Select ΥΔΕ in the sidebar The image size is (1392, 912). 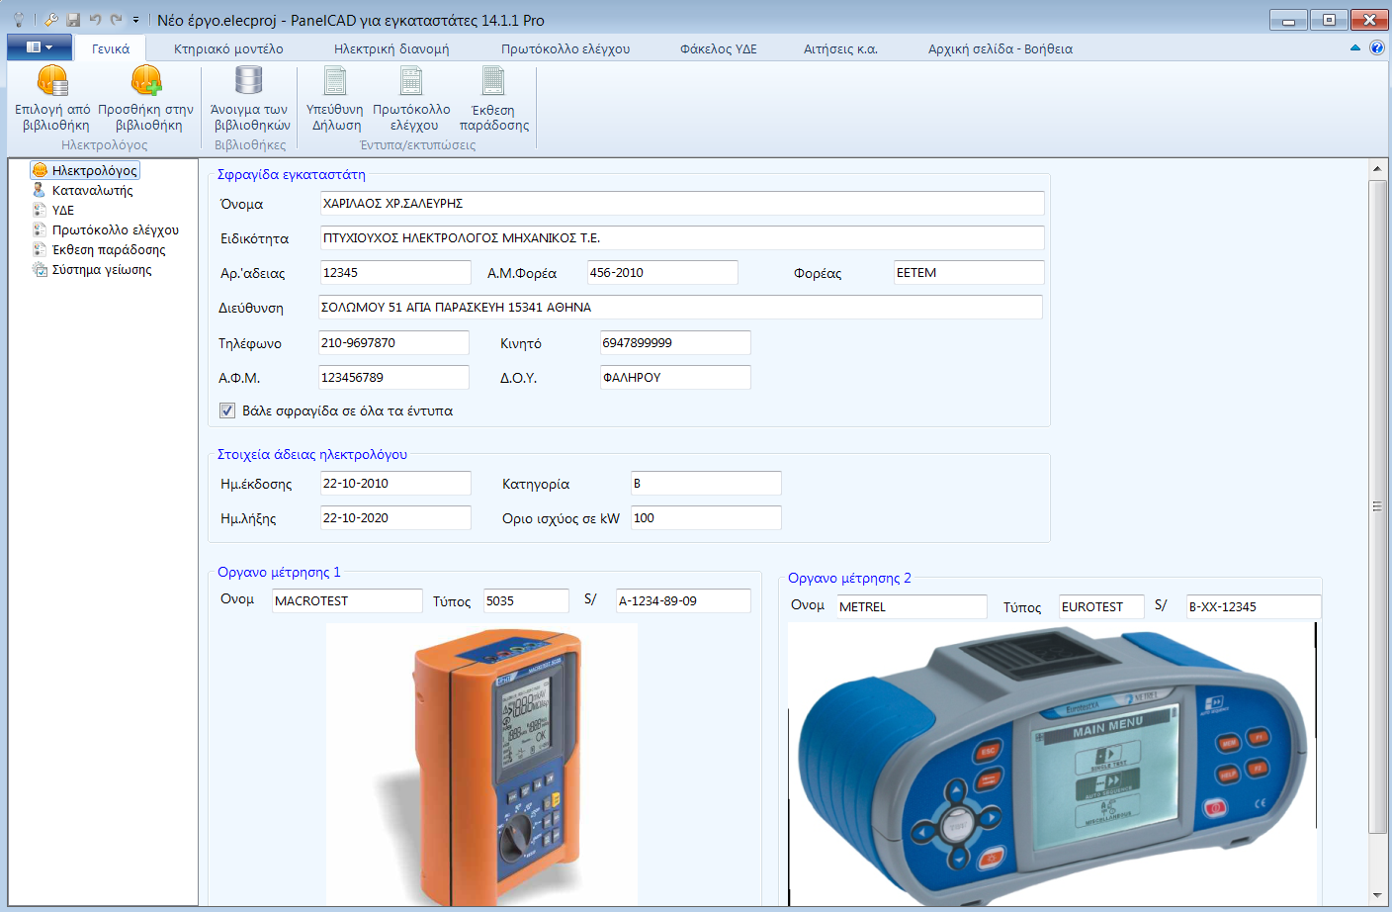[64, 209]
